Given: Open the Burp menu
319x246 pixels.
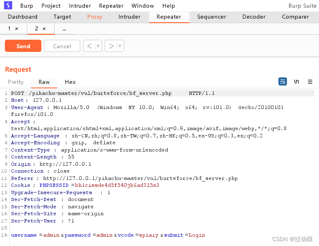Looking at the screenshot, I should point(26,6).
